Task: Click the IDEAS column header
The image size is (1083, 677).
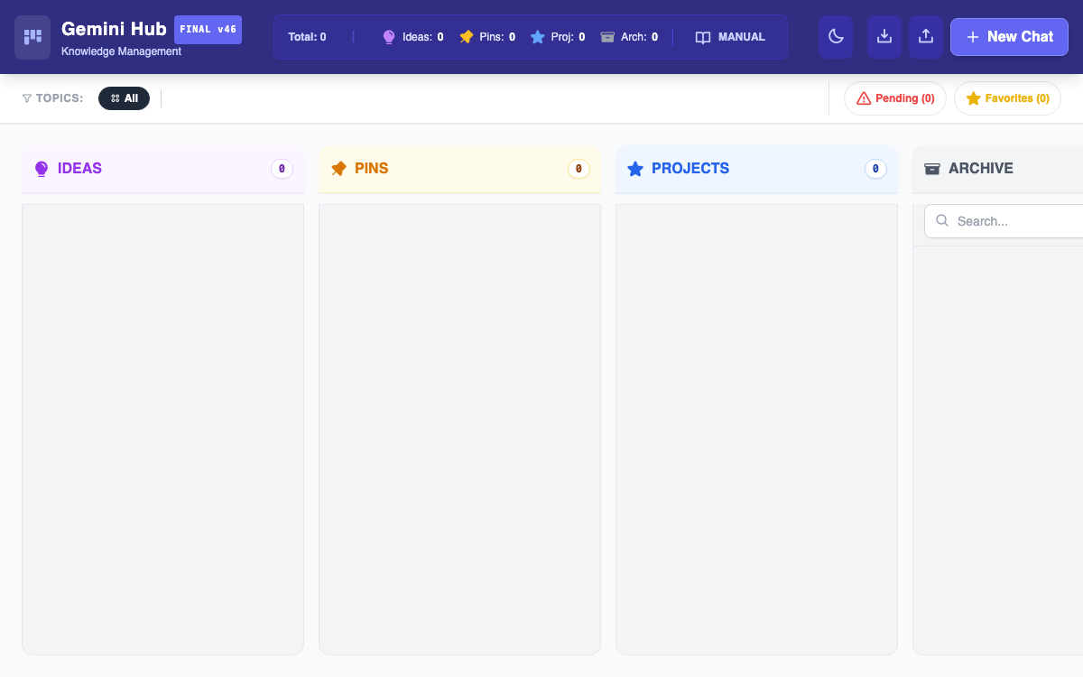Action: (162, 169)
